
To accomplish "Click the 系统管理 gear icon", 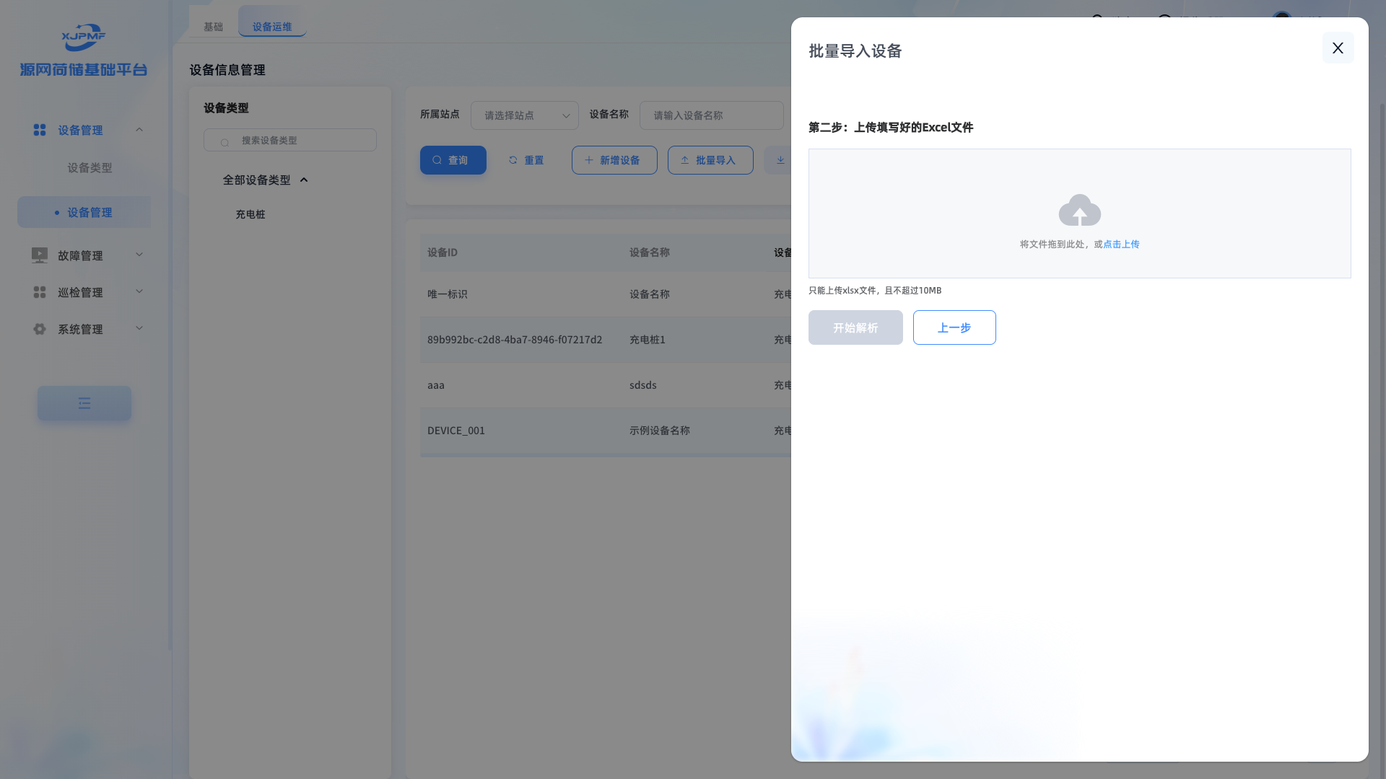I will click(x=40, y=329).
